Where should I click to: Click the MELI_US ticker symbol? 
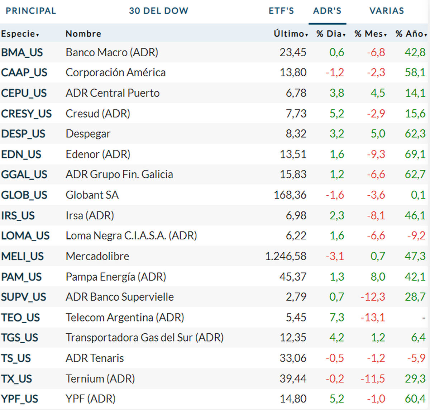pyautogui.click(x=22, y=256)
